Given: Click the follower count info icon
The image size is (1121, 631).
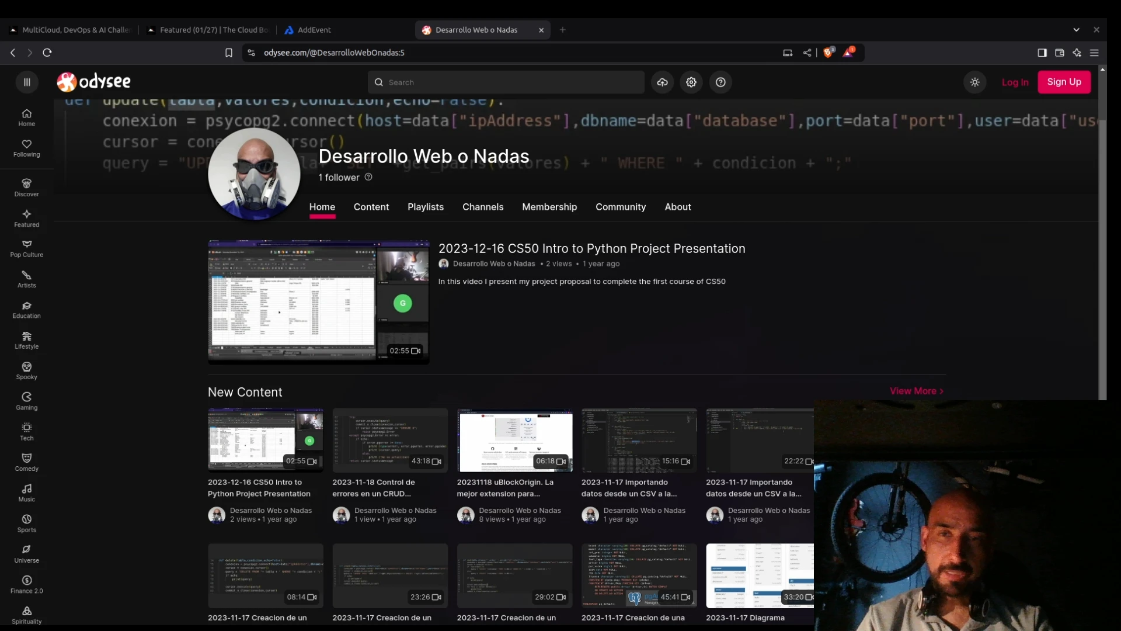Looking at the screenshot, I should tap(368, 177).
